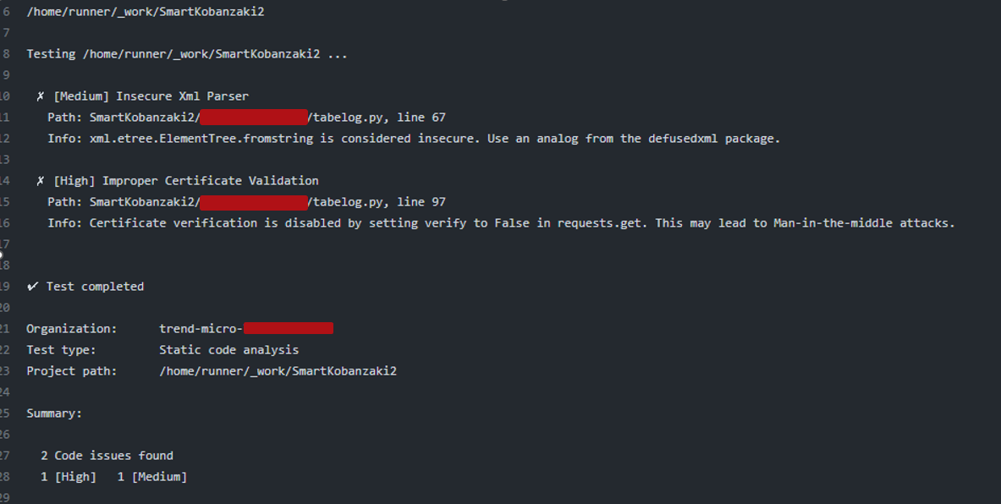Select the 2 Code issues found line

(107, 456)
